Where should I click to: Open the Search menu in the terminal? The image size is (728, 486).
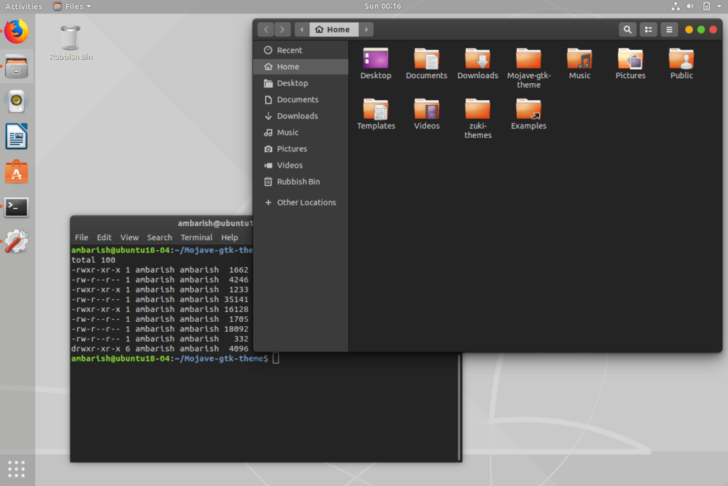pyautogui.click(x=159, y=237)
